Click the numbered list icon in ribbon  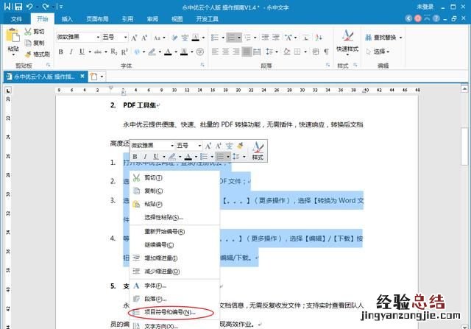pos(232,38)
